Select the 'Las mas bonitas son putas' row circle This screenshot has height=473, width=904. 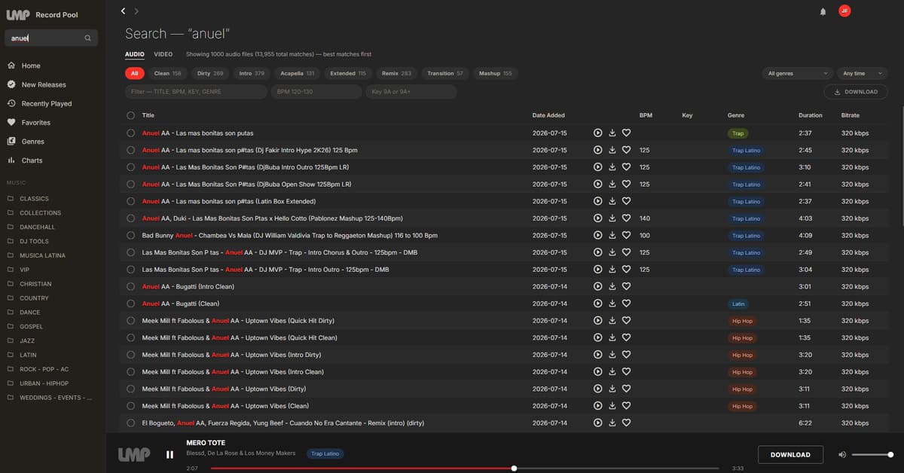click(131, 133)
